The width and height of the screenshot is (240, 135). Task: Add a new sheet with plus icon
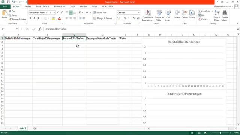point(35,128)
